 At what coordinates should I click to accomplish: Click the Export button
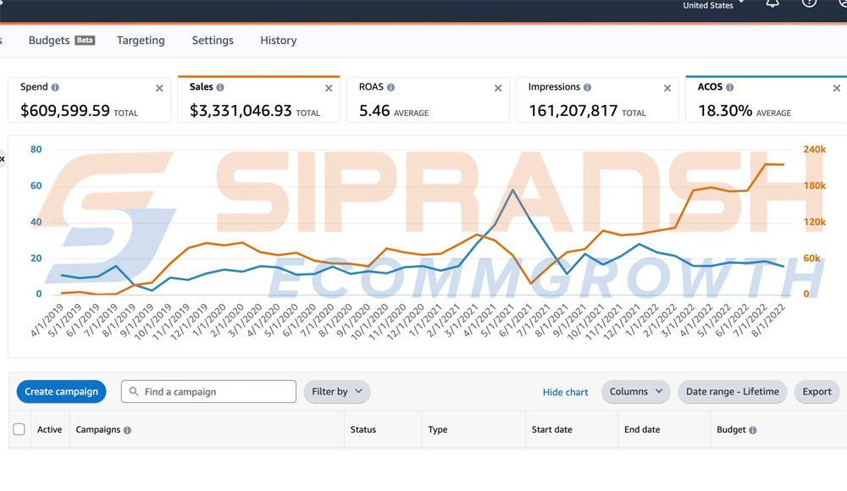pos(817,392)
